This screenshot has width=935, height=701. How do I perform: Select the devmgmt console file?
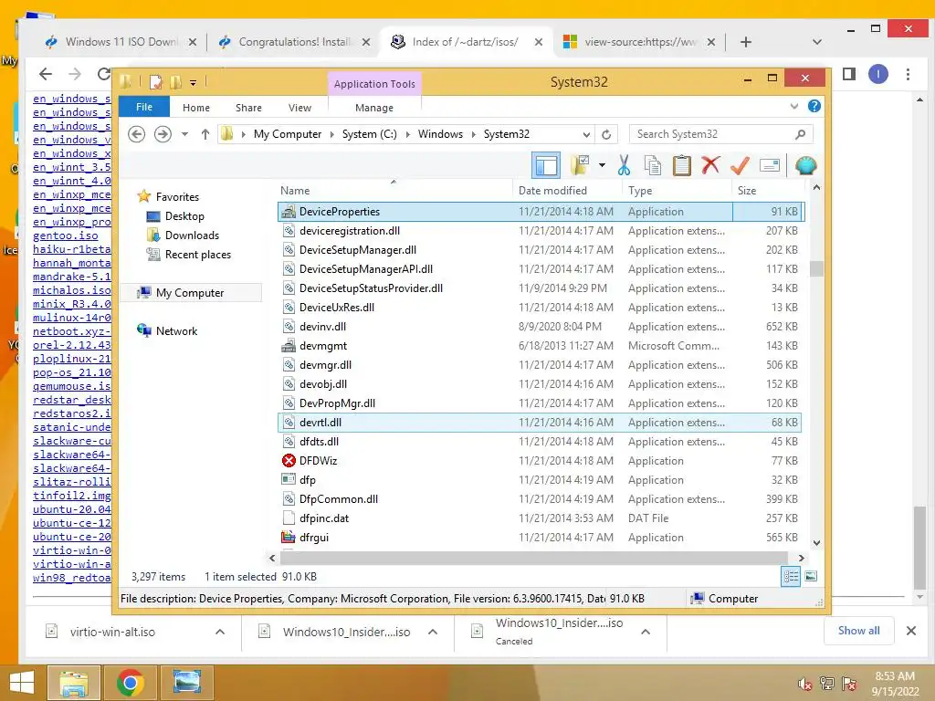pos(540,346)
